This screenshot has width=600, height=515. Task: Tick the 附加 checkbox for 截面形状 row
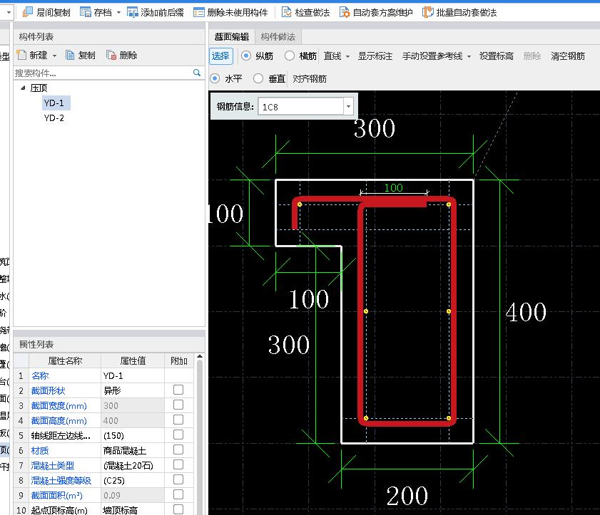(x=178, y=390)
